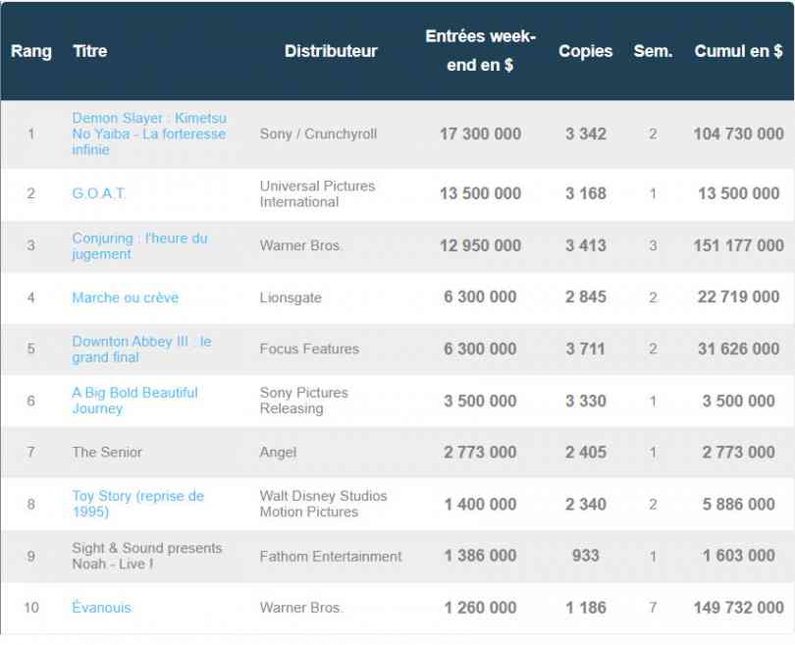This screenshot has width=795, height=645.
Task: Select the 22 719 000 cumulative value
Action: click(x=739, y=296)
